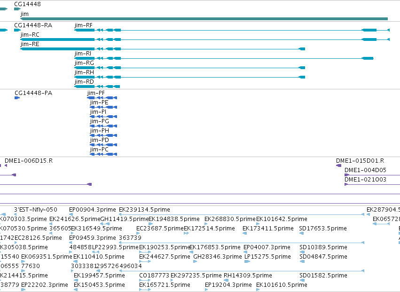Select the jim-PE protein label
Viewport: 400px width, 292px height.
[99, 103]
